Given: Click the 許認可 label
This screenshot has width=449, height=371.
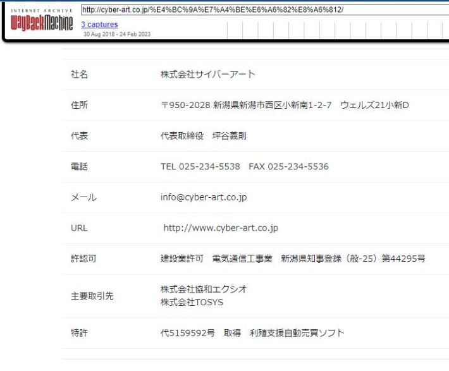Looking at the screenshot, I should 83,258.
